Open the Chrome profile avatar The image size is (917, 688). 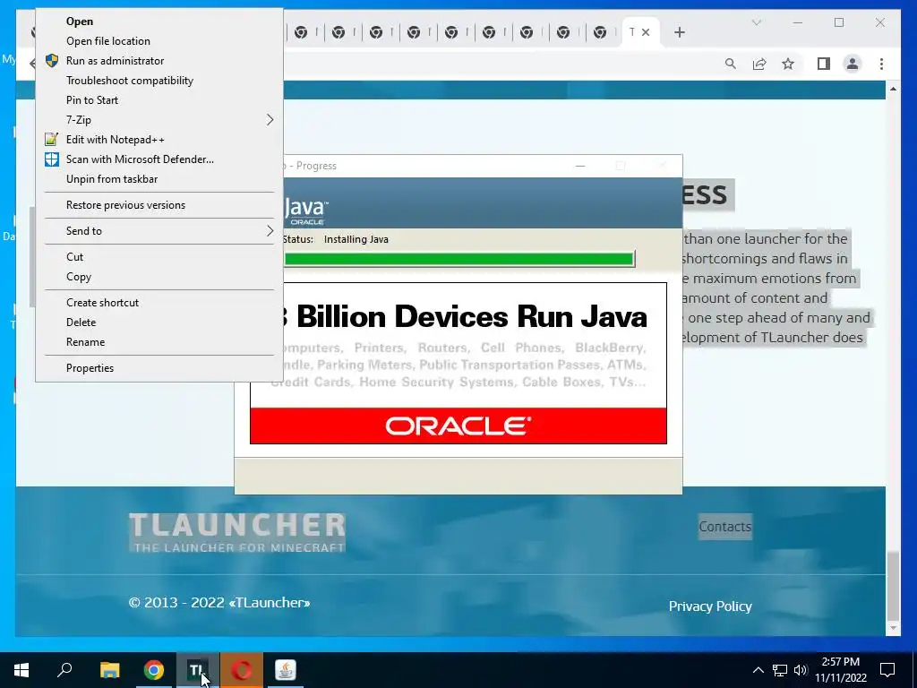[853, 64]
